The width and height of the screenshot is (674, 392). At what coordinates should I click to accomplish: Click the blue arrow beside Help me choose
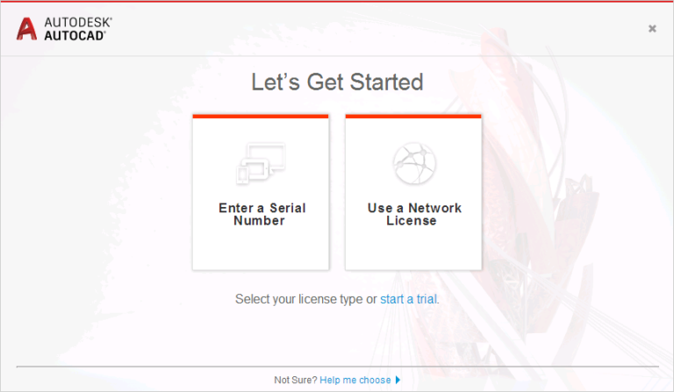click(398, 380)
